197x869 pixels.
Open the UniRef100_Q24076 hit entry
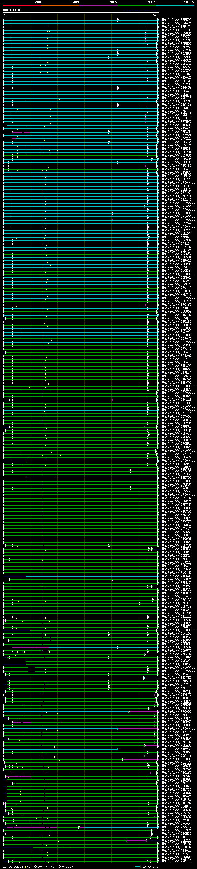[x=176, y=24]
